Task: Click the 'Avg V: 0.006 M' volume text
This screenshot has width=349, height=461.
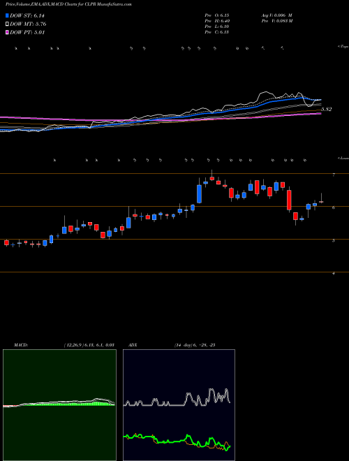Action: click(x=276, y=15)
